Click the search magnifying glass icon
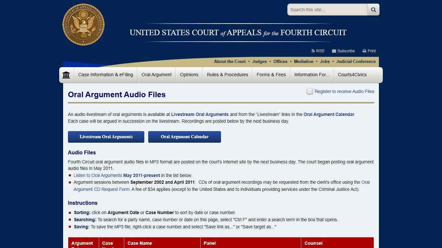 tap(373, 9)
